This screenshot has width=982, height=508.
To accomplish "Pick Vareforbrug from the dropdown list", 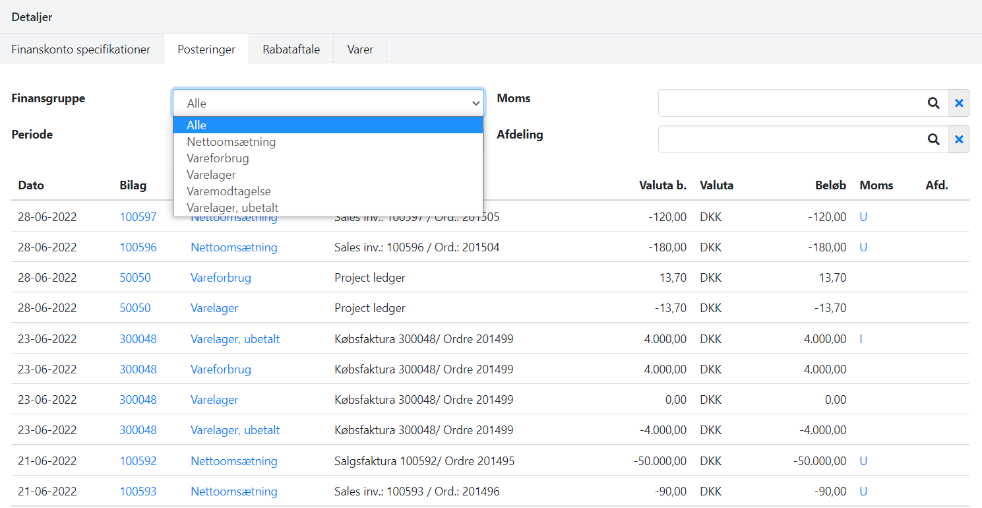I will coord(328,158).
